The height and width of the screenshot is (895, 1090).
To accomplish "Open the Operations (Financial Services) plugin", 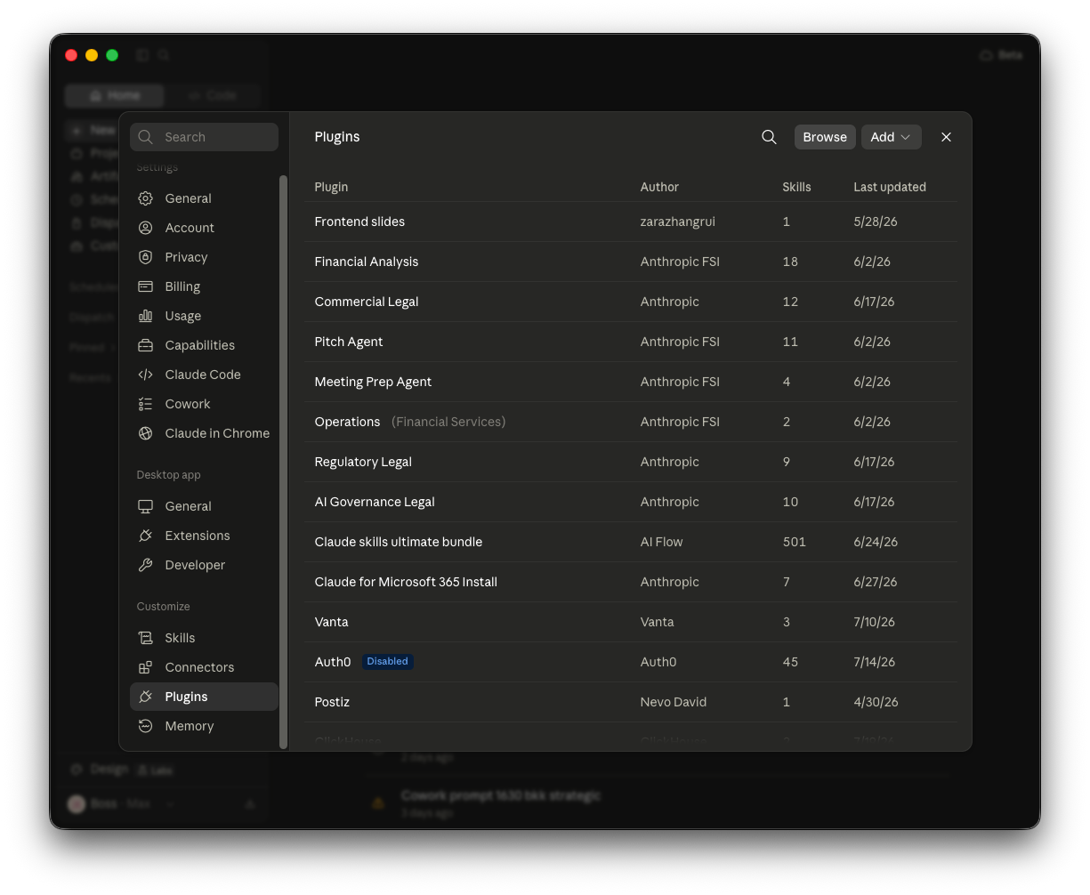I will pos(410,422).
